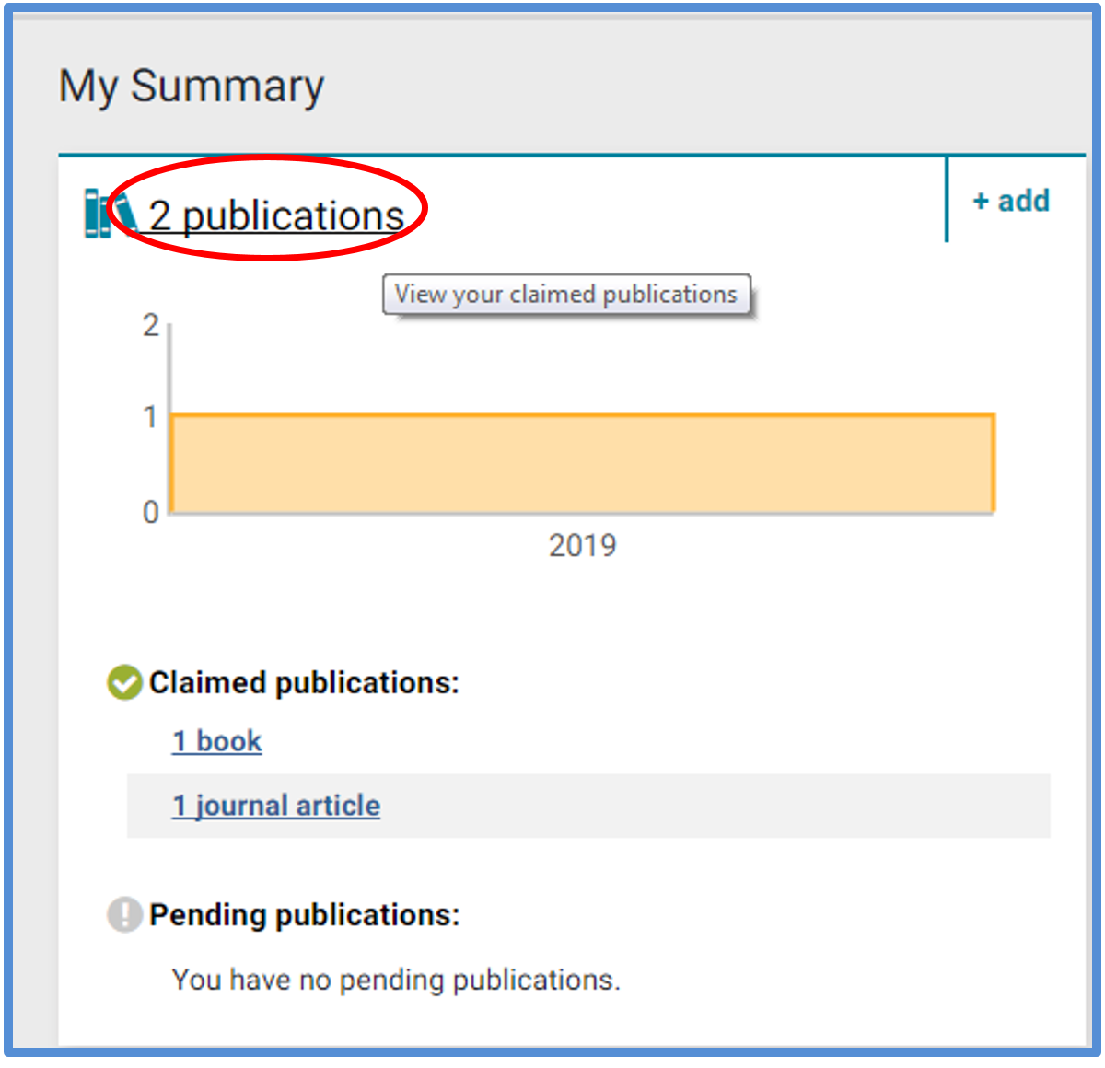
Task: Click blank space in journal article row
Action: pyautogui.click(x=718, y=806)
